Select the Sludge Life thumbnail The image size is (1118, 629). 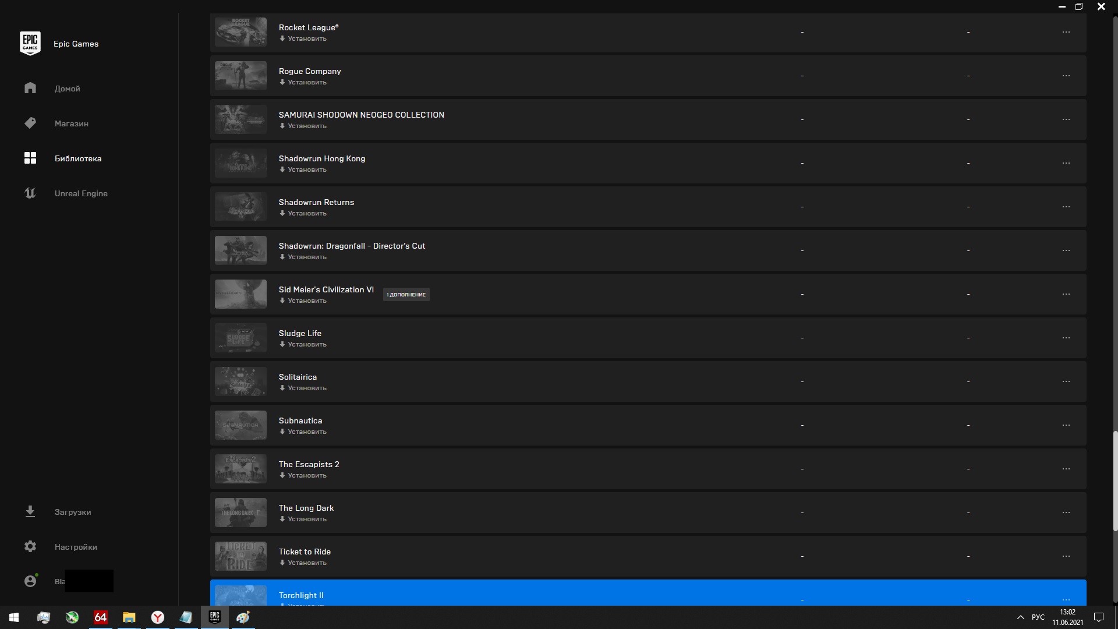pos(240,338)
